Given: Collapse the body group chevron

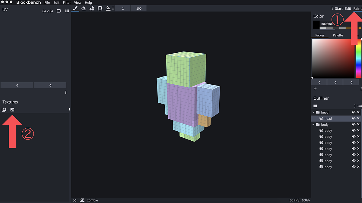Looking at the screenshot, I should tap(313, 124).
